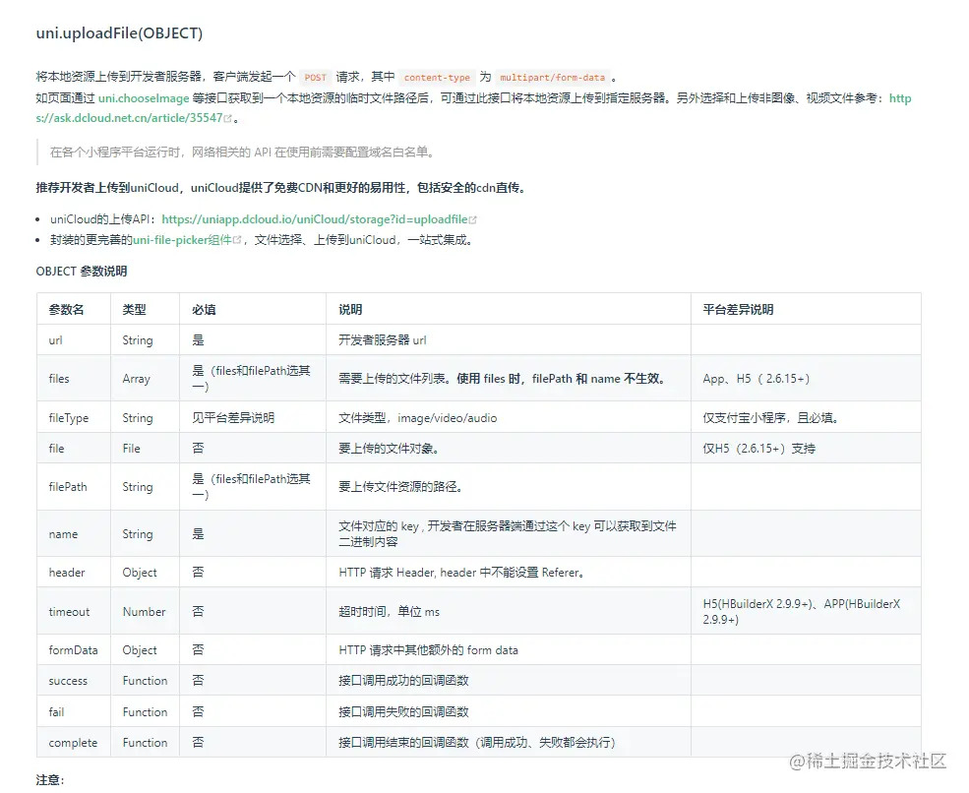Click external-link icon after uni-file-picker组件
Screen dimensions: 969x793
point(237,240)
